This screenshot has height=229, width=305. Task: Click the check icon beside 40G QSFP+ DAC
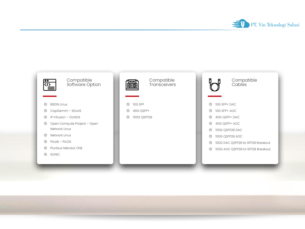click(210, 117)
